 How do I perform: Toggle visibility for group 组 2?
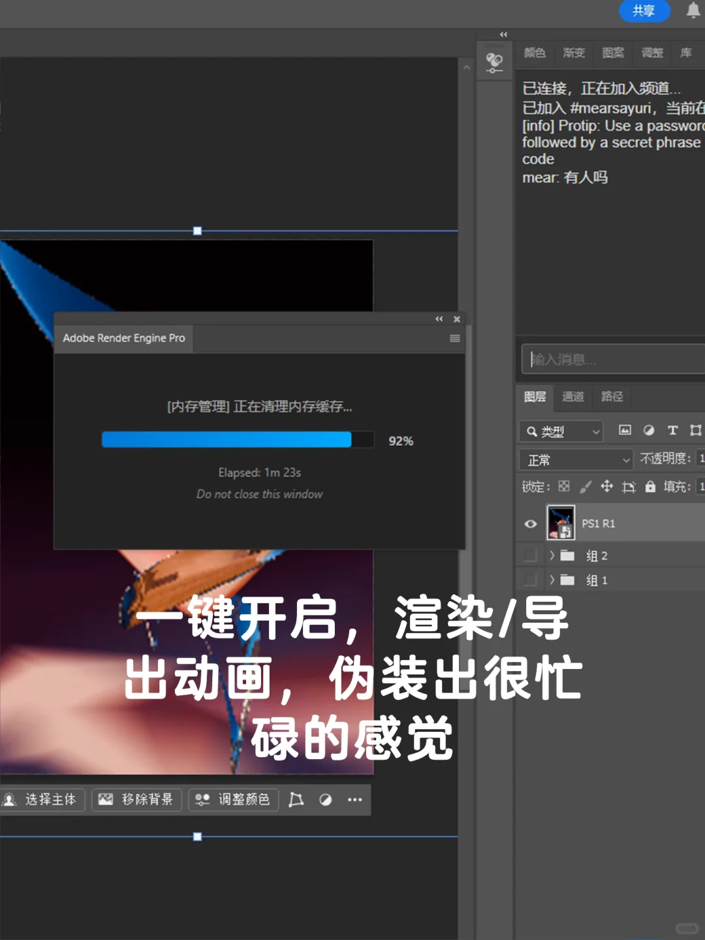coord(529,555)
